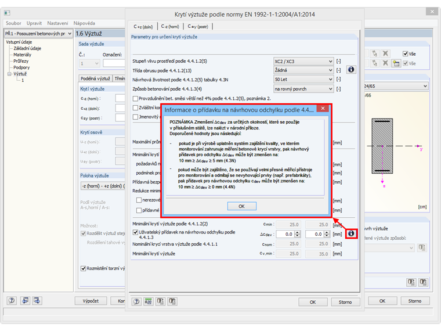Switch to the Podélná výztuž tab
The image size is (441, 331).
coord(95,79)
